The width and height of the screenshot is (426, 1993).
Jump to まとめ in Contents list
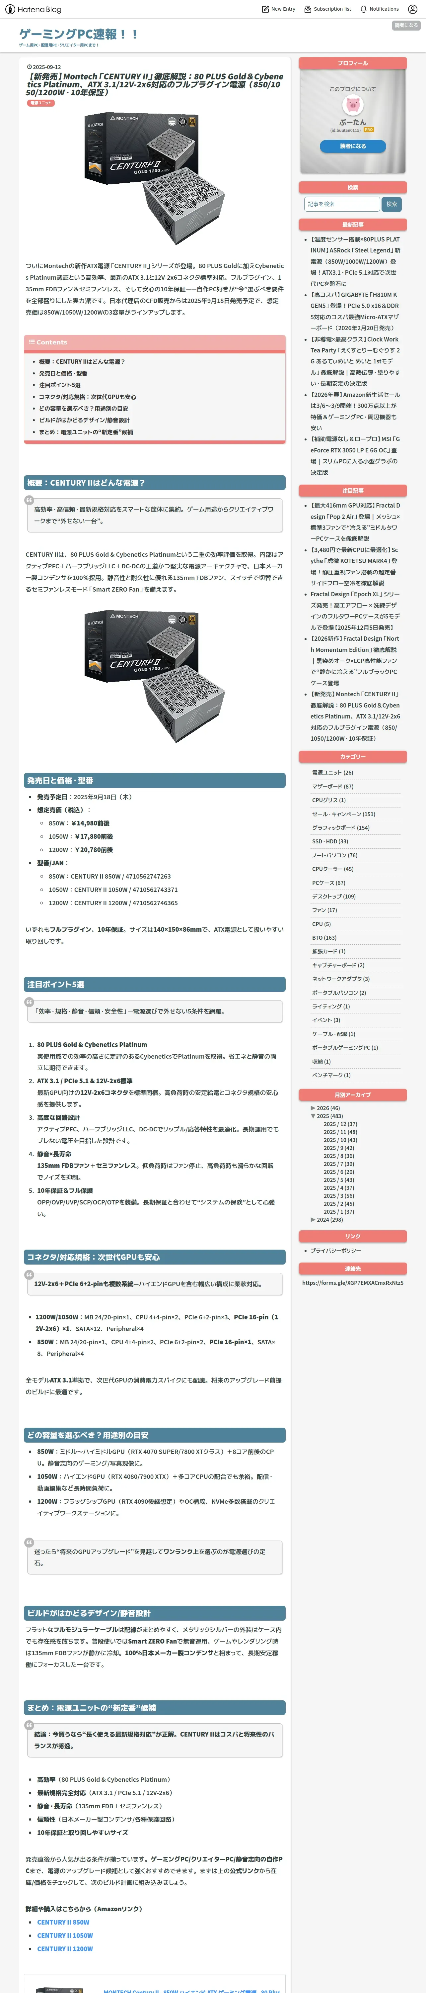click(86, 432)
